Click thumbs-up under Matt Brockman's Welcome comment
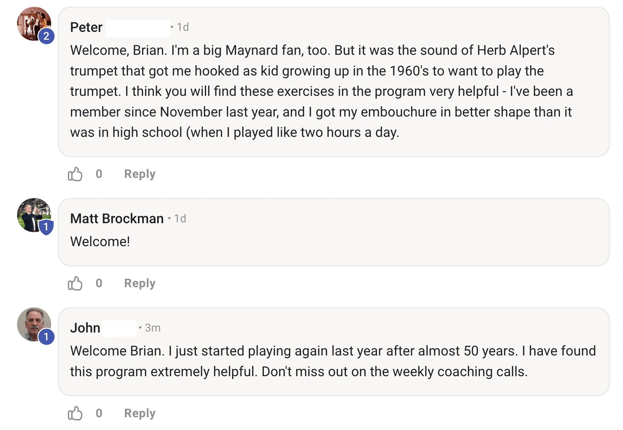623x430 pixels. pyautogui.click(x=75, y=283)
